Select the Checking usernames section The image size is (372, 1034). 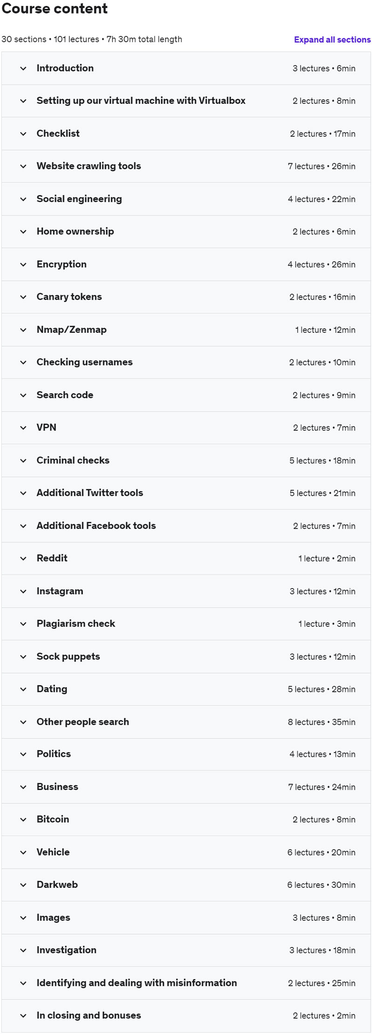(186, 362)
